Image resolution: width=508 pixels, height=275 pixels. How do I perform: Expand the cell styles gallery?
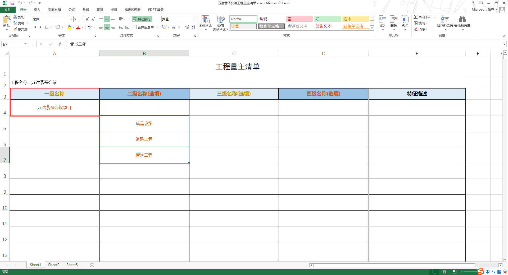[x=372, y=28]
